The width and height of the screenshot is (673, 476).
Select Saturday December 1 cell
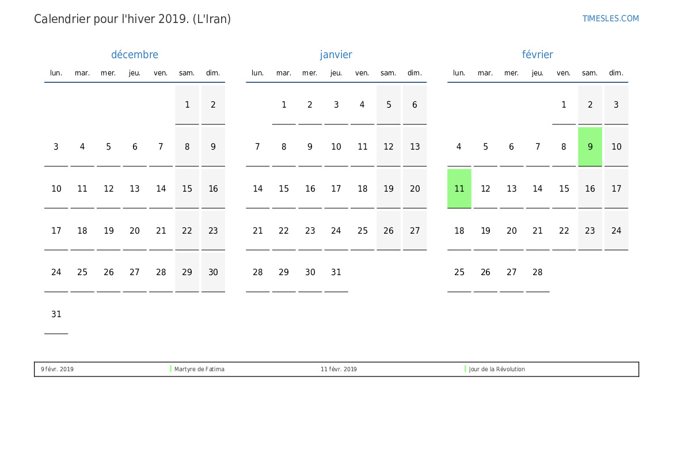pyautogui.click(x=187, y=105)
